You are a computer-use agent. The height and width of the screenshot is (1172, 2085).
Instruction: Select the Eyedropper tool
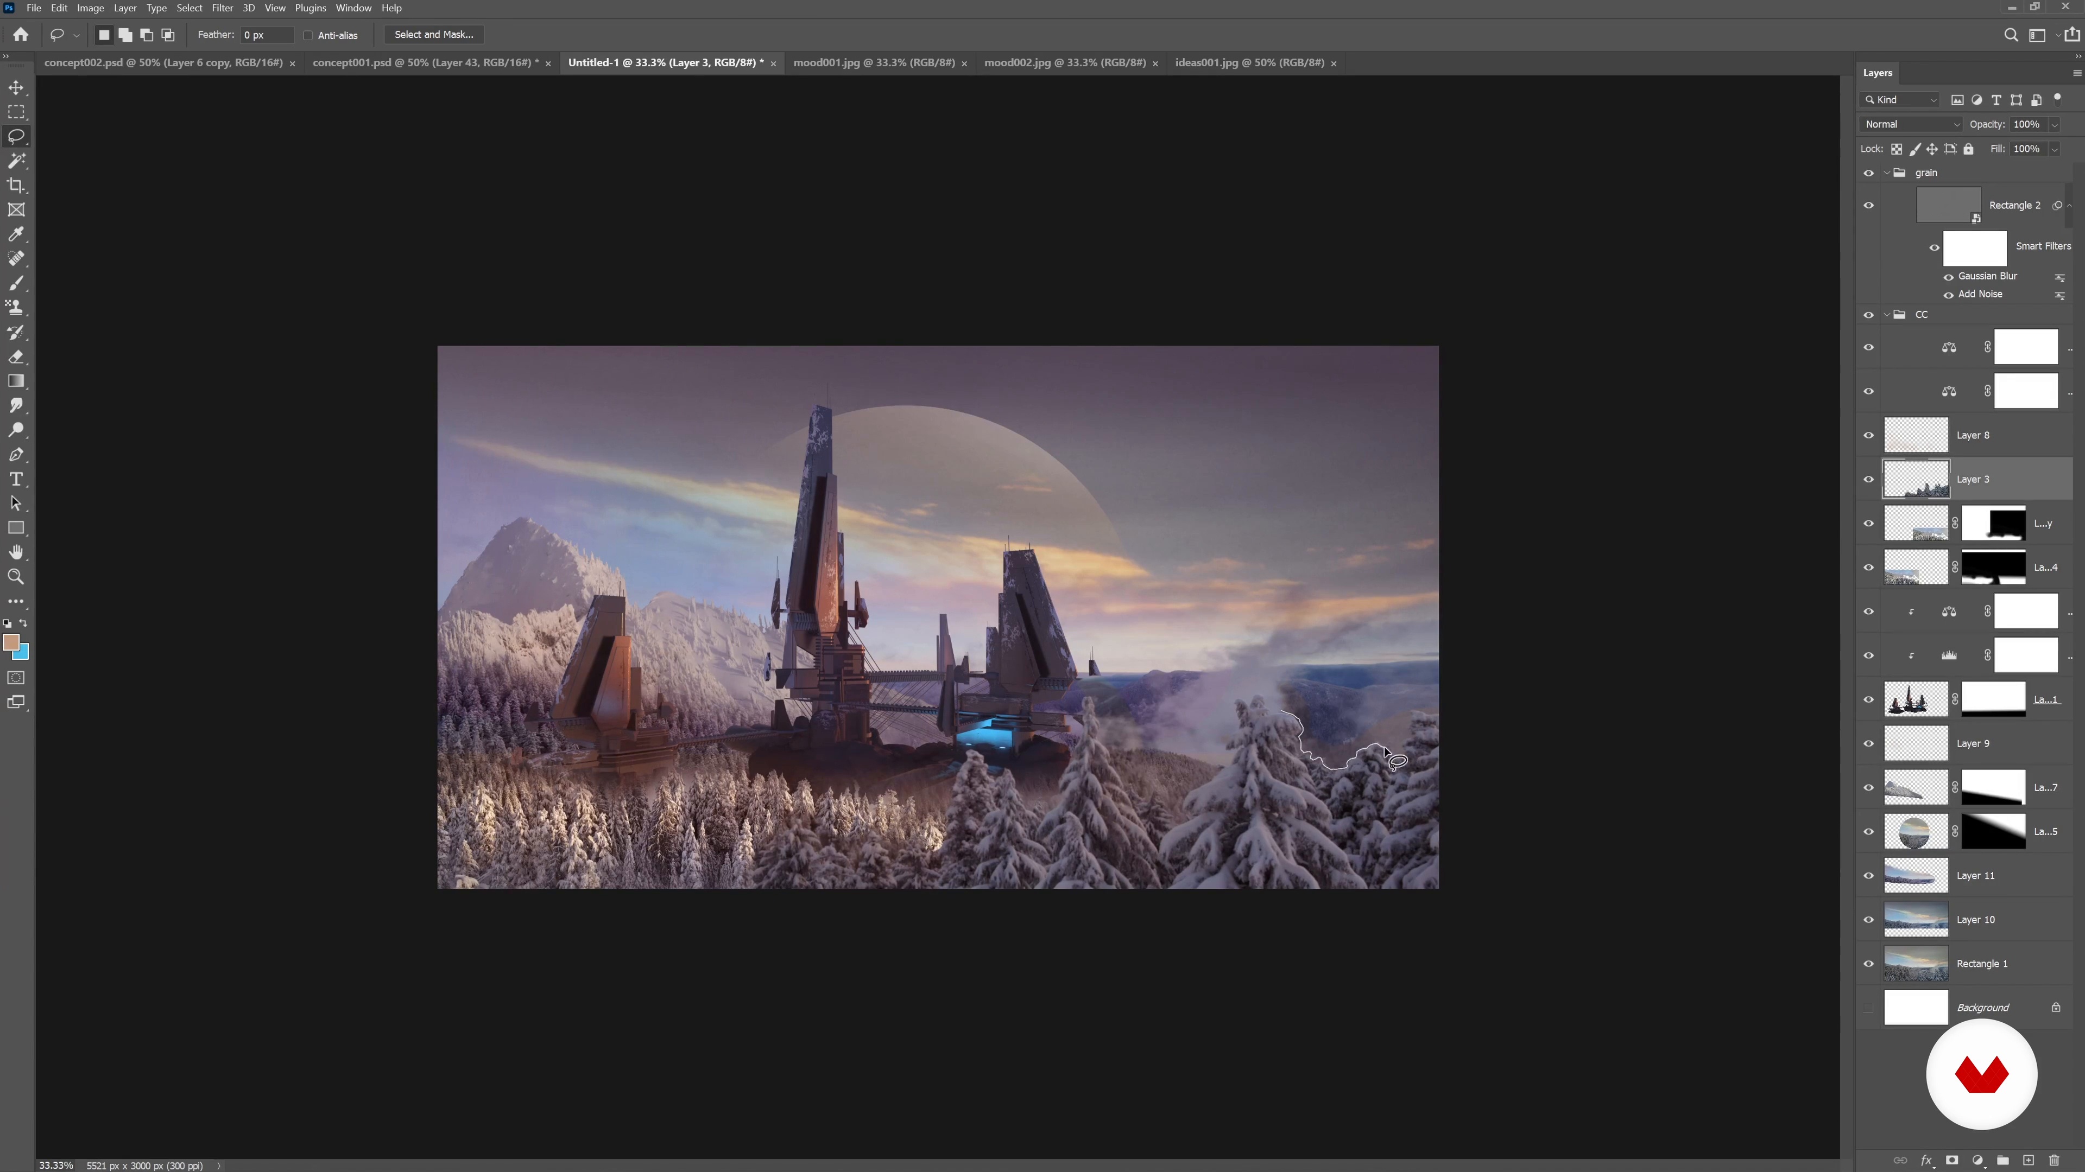(x=16, y=234)
